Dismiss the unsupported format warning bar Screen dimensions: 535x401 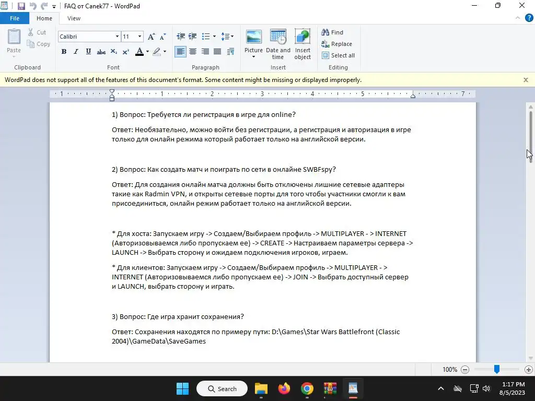(x=526, y=80)
